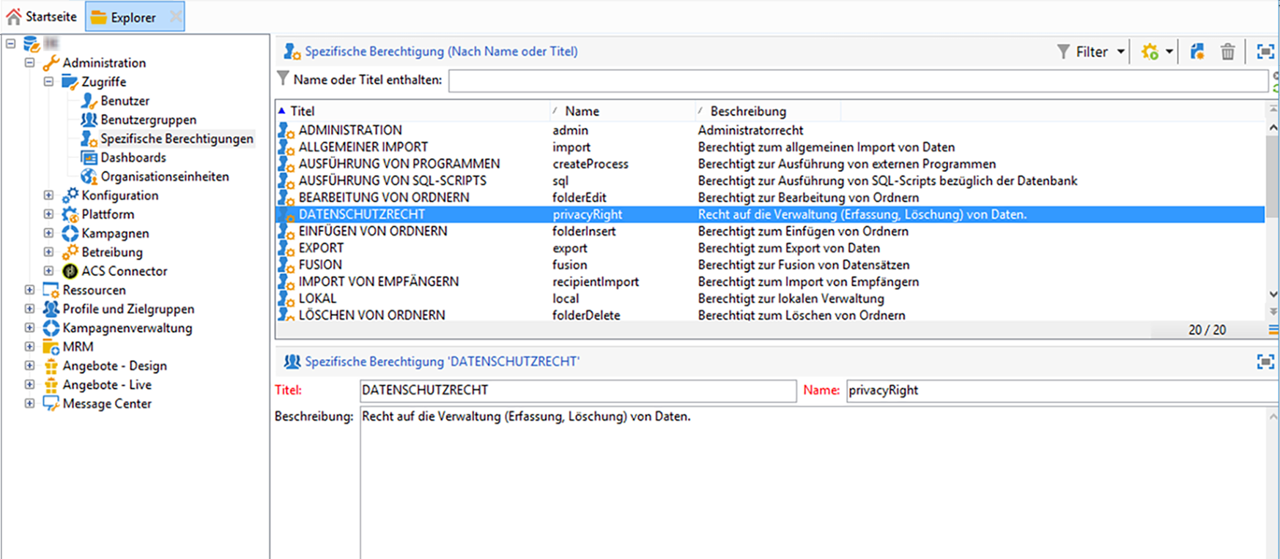Click the New (gear with star) icon
Image resolution: width=1280 pixels, height=559 pixels.
coord(1150,52)
